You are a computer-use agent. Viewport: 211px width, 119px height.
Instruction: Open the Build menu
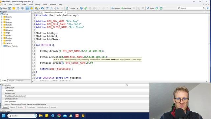pos(31,5)
